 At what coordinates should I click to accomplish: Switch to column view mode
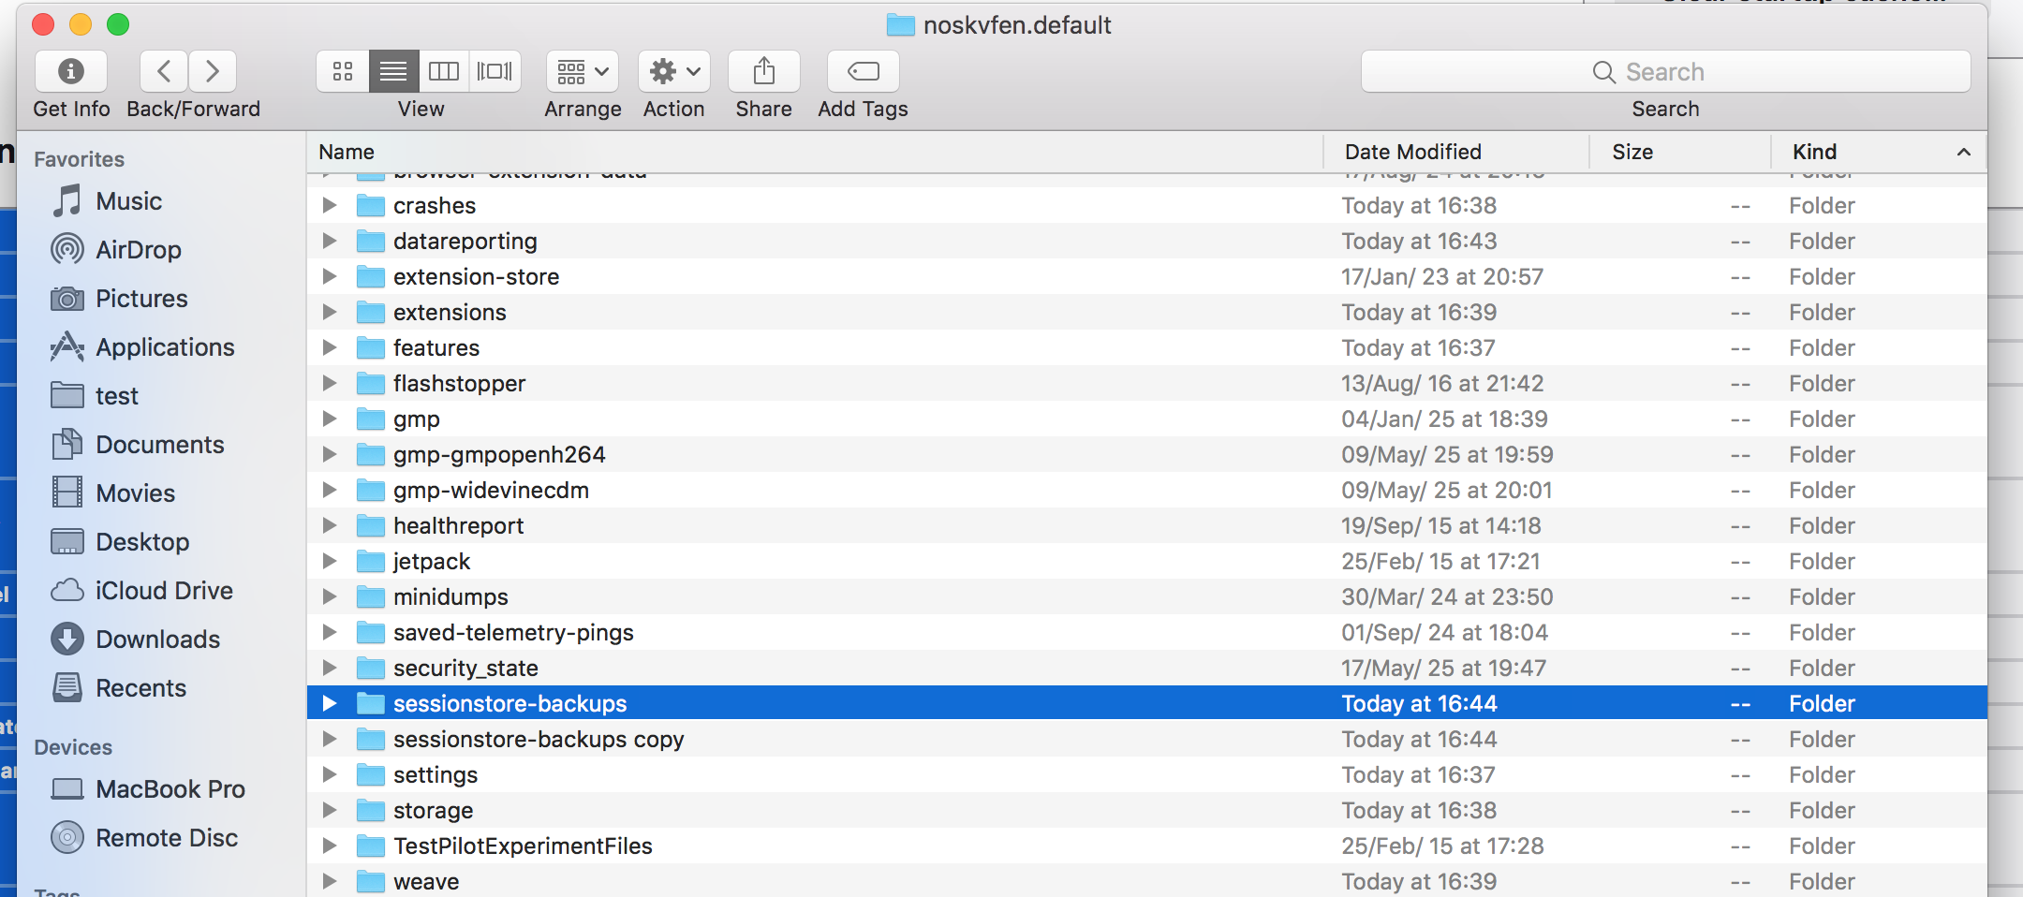(x=444, y=72)
